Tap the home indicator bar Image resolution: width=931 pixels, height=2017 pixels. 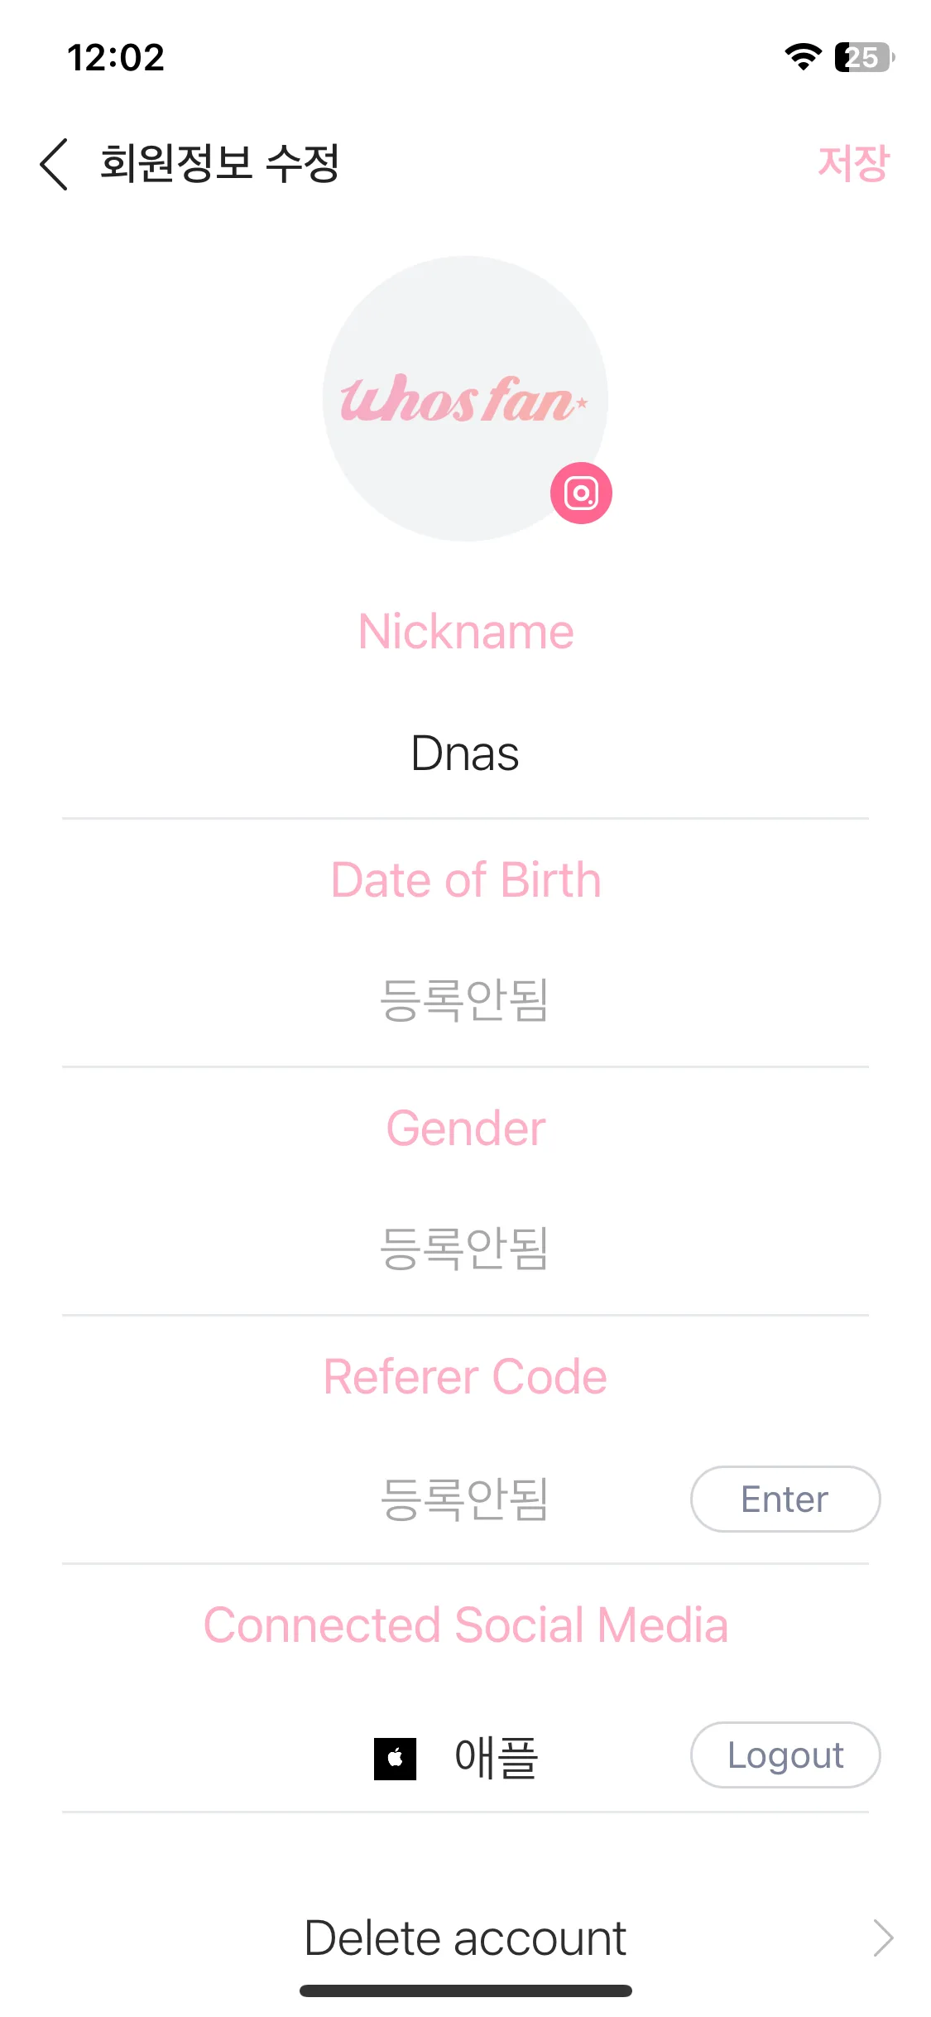[x=466, y=1991]
